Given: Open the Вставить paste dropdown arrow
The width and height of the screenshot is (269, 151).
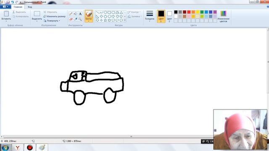Looking at the screenshot, I should 6,21.
